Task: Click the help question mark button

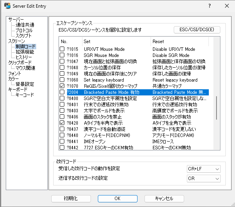Action: click(x=209, y=6)
